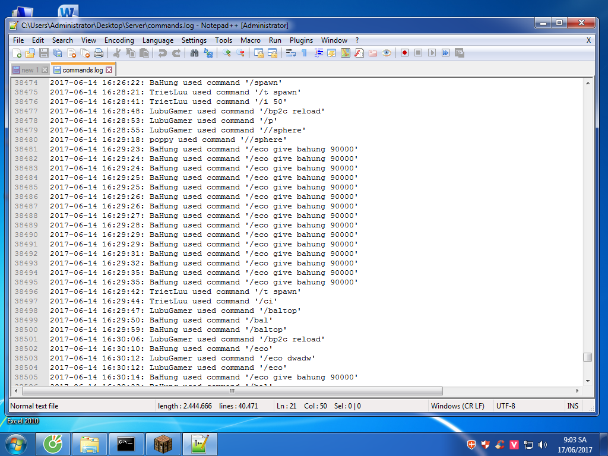Toggle synchronized horizontal scrolling
The height and width of the screenshot is (456, 608).
tap(273, 53)
